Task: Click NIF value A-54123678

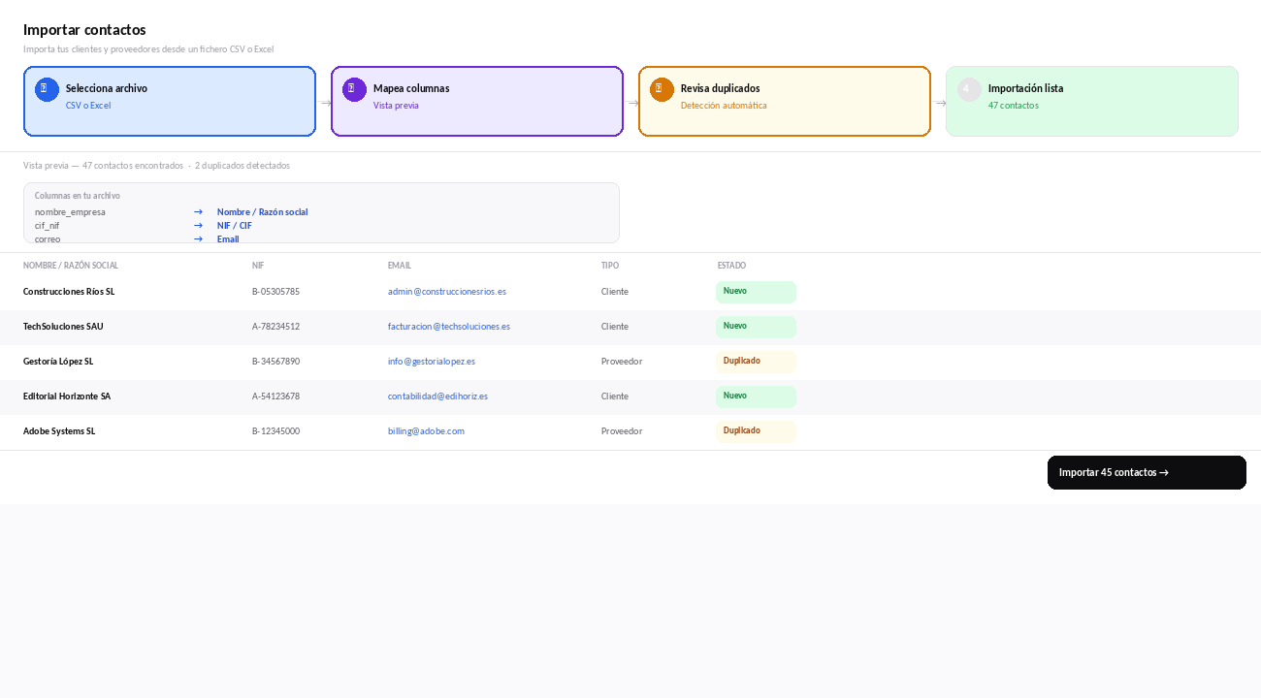Action: pyautogui.click(x=275, y=396)
